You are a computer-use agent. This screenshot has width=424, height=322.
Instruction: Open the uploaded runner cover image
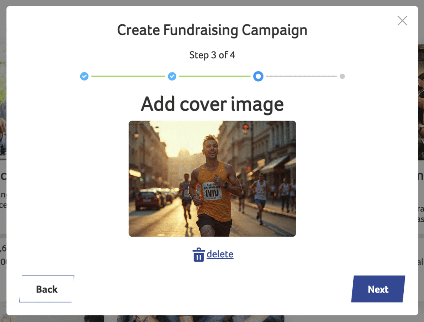[212, 178]
